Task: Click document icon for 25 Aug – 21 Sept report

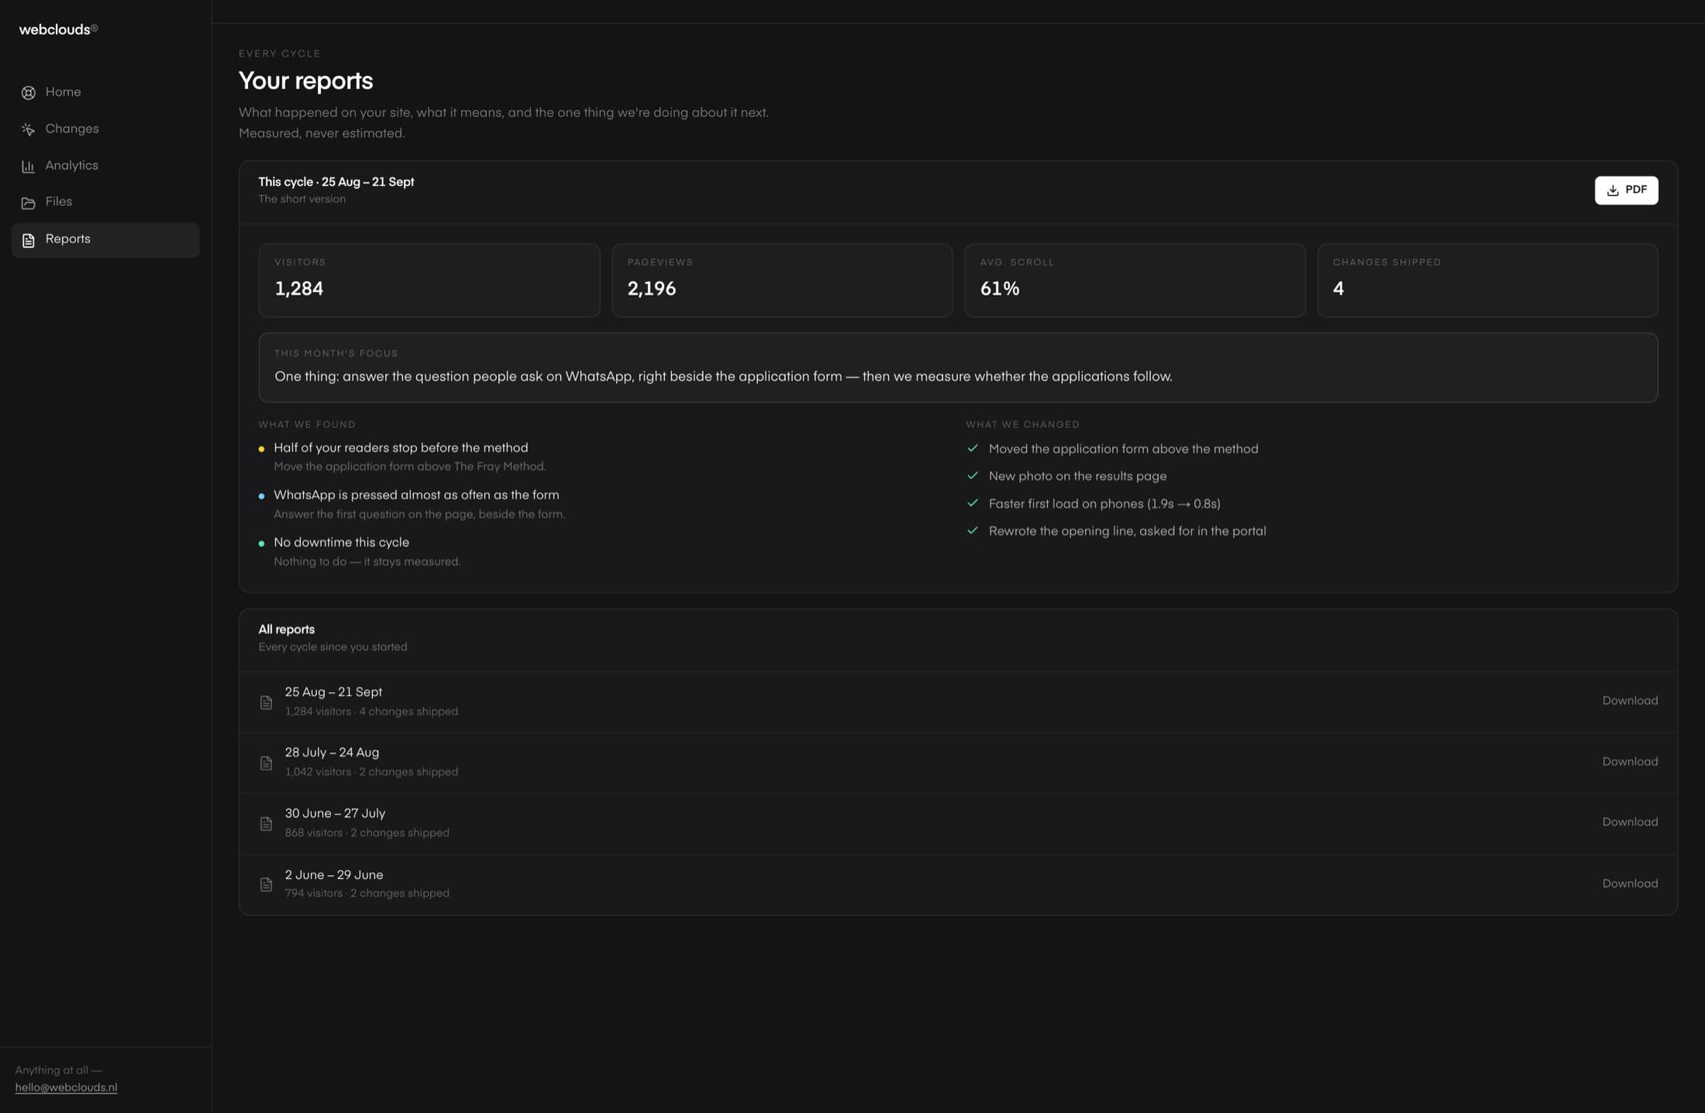Action: tap(266, 702)
